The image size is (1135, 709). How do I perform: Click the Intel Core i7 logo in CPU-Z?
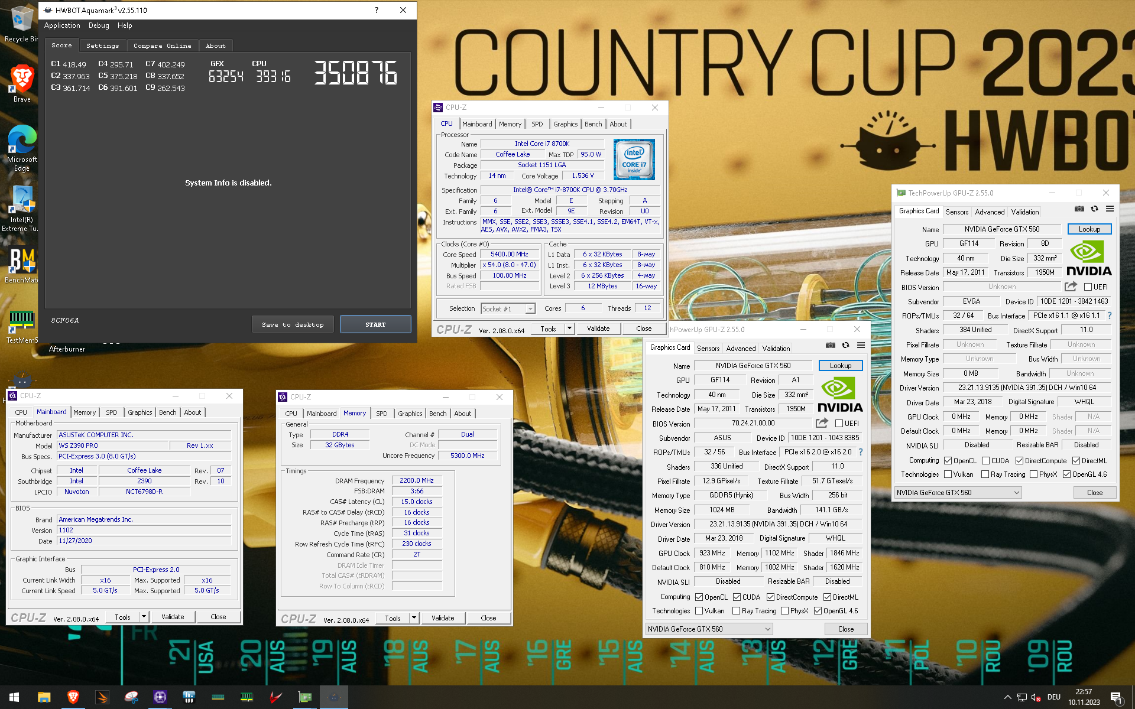pos(634,160)
